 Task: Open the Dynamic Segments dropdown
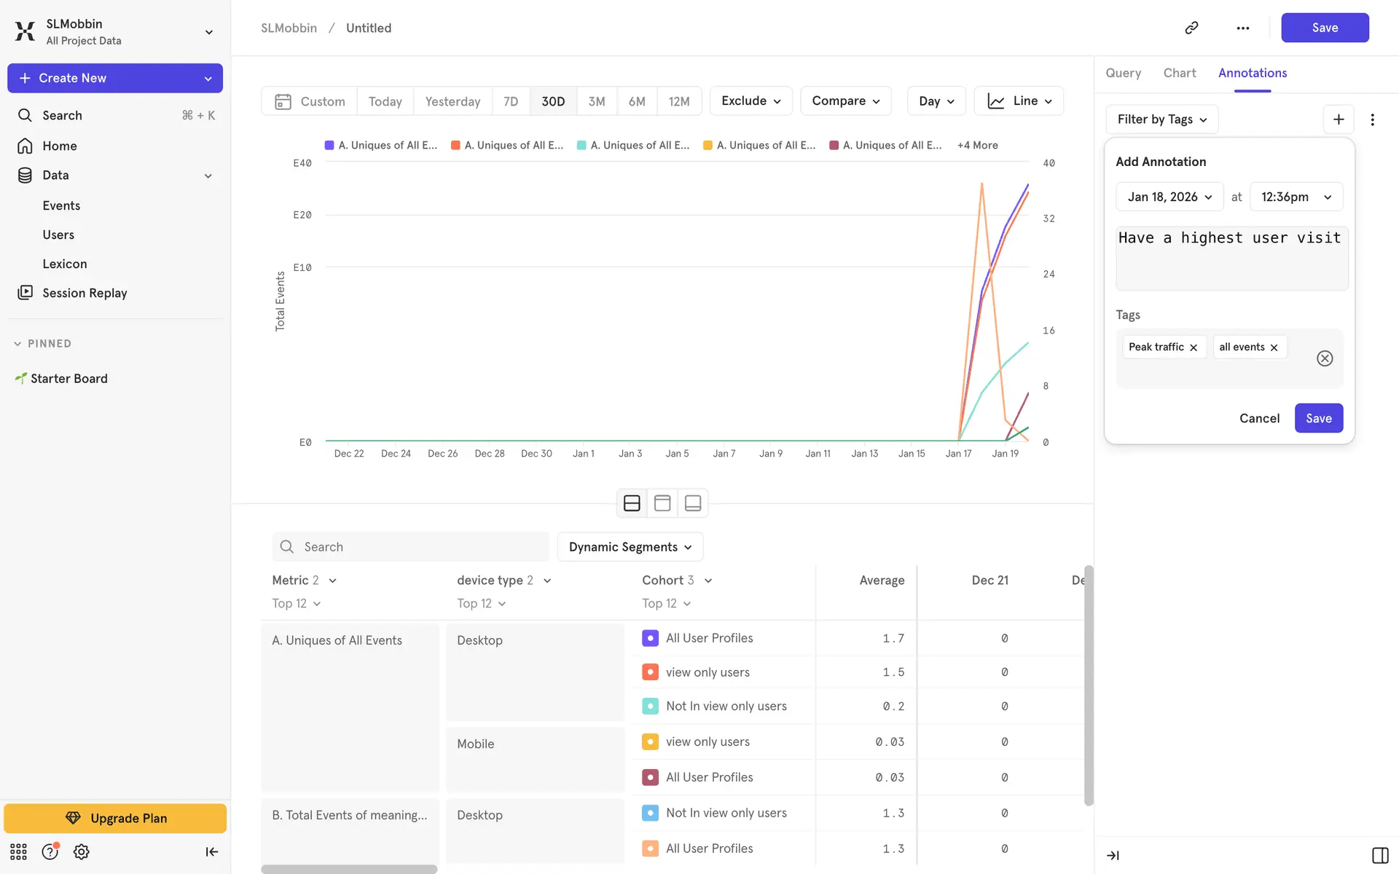tap(630, 547)
